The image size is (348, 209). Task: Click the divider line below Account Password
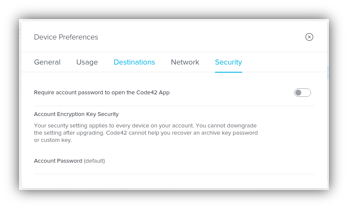174,174
